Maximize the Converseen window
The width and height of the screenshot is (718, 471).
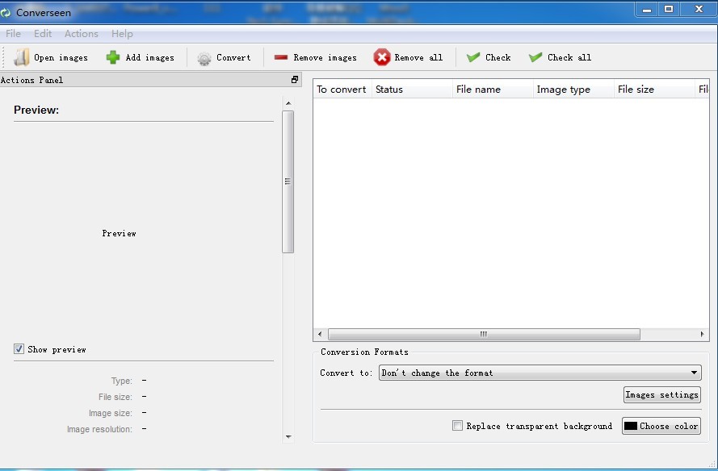[x=669, y=9]
